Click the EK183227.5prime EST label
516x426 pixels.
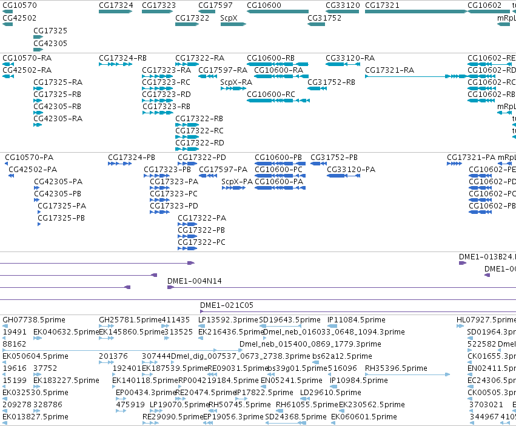[x=66, y=381]
